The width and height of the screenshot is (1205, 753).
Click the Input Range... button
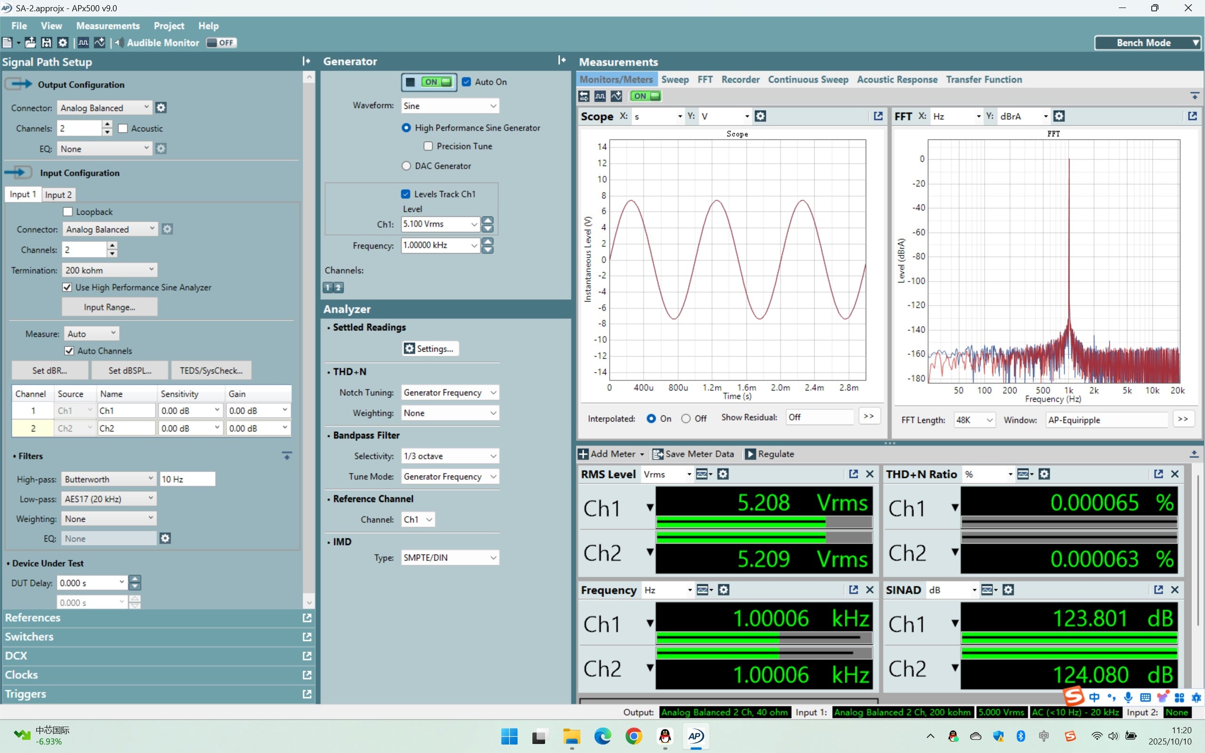click(x=110, y=307)
